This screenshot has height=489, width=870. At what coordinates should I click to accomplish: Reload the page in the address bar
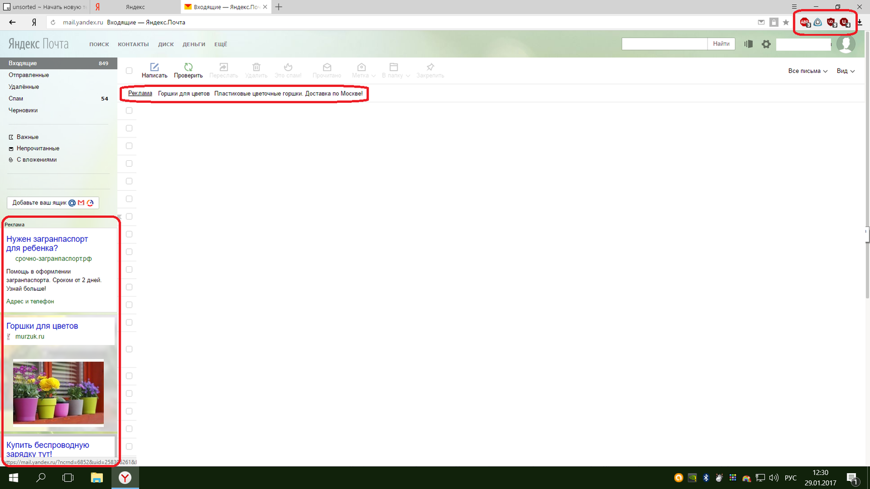[x=53, y=22]
